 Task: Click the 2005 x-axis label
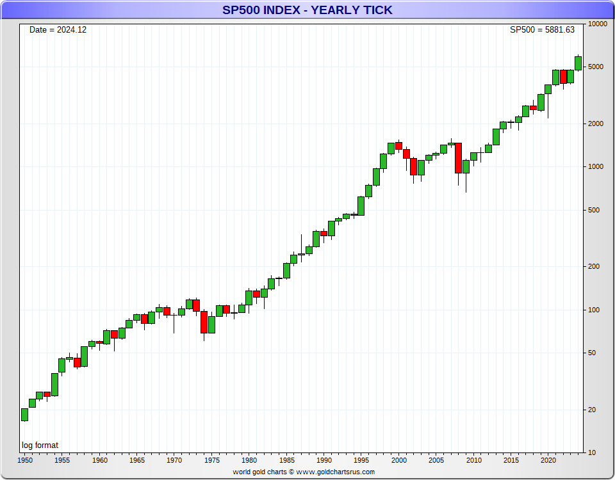(x=436, y=460)
